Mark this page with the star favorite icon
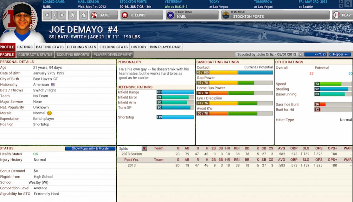 (73, 15)
